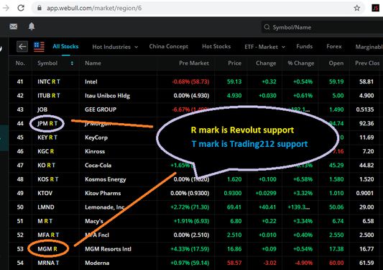Select the KGC symbol
The height and width of the screenshot is (270, 383).
43,151
